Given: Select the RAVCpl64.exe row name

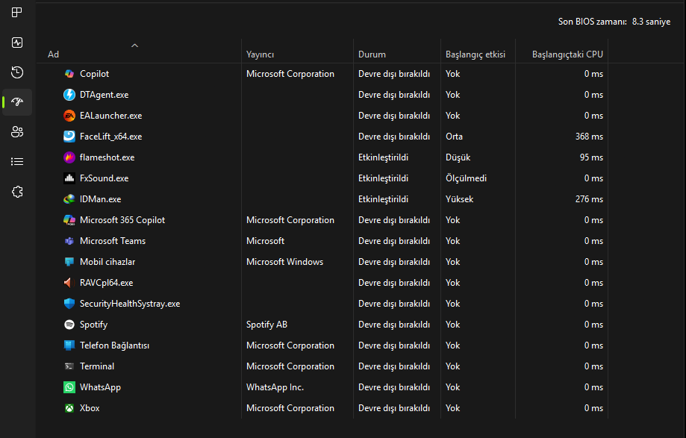Looking at the screenshot, I should click(106, 283).
